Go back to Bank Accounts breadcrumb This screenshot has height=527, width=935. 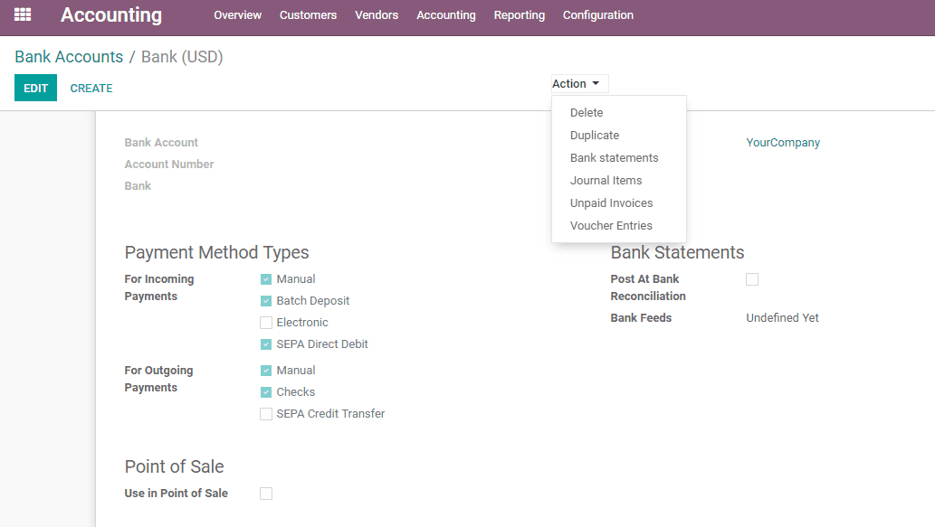click(69, 57)
